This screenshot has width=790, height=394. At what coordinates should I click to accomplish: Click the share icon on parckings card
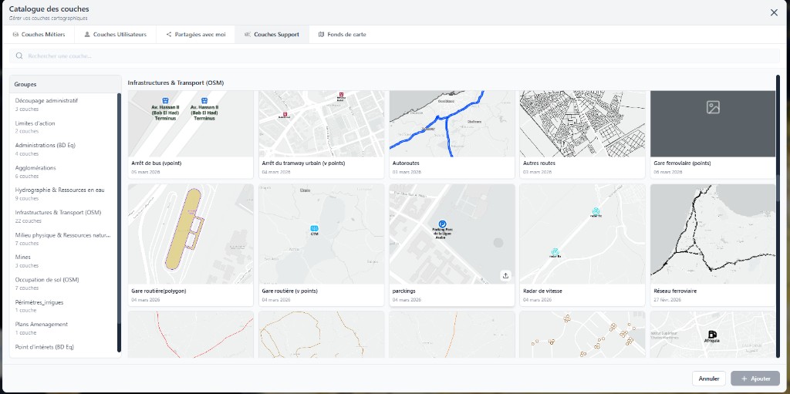pos(506,275)
